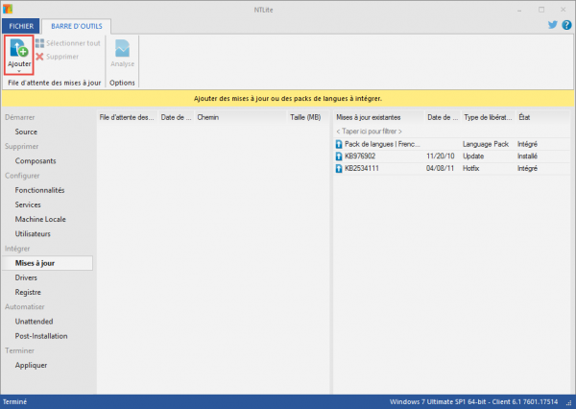The width and height of the screenshot is (576, 409).
Task: Open the Composants page
Action: (x=36, y=161)
